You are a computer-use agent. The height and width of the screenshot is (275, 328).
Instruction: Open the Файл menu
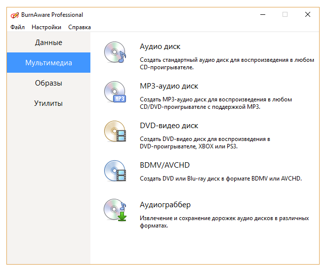click(x=18, y=27)
